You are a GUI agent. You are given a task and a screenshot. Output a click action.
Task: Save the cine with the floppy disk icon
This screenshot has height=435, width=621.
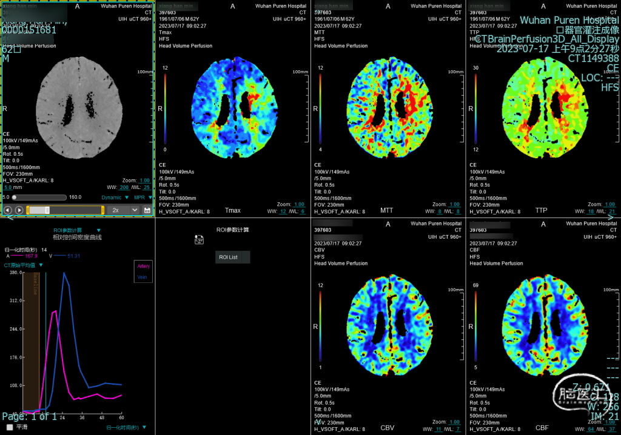[147, 210]
